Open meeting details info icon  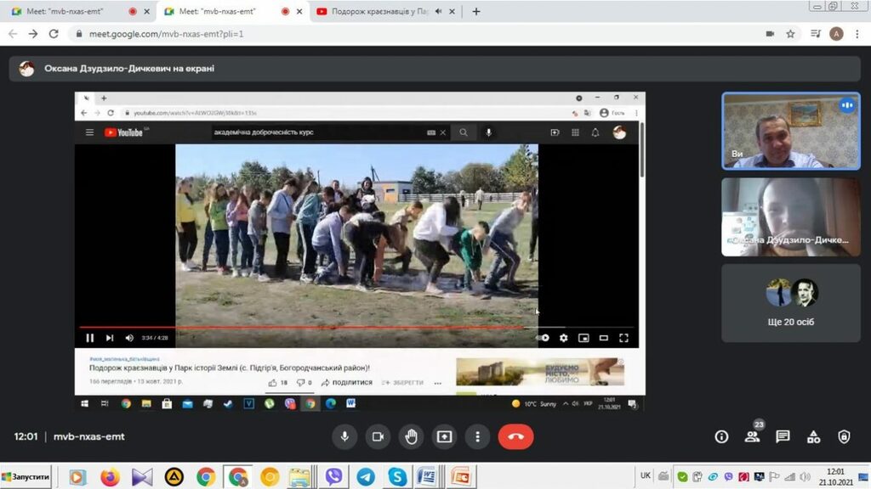[x=721, y=436]
